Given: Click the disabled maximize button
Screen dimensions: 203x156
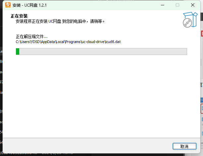Looking at the screenshot, I should coord(177,5).
